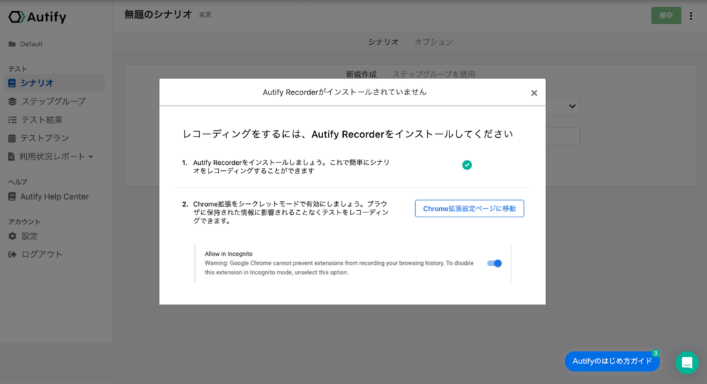
Task: Open the green chat bubble widget
Action: coord(687,363)
